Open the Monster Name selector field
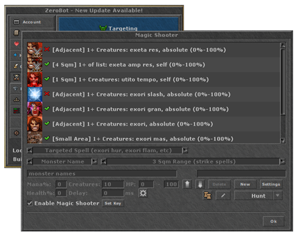This screenshot has height=237, width=298. [62, 162]
